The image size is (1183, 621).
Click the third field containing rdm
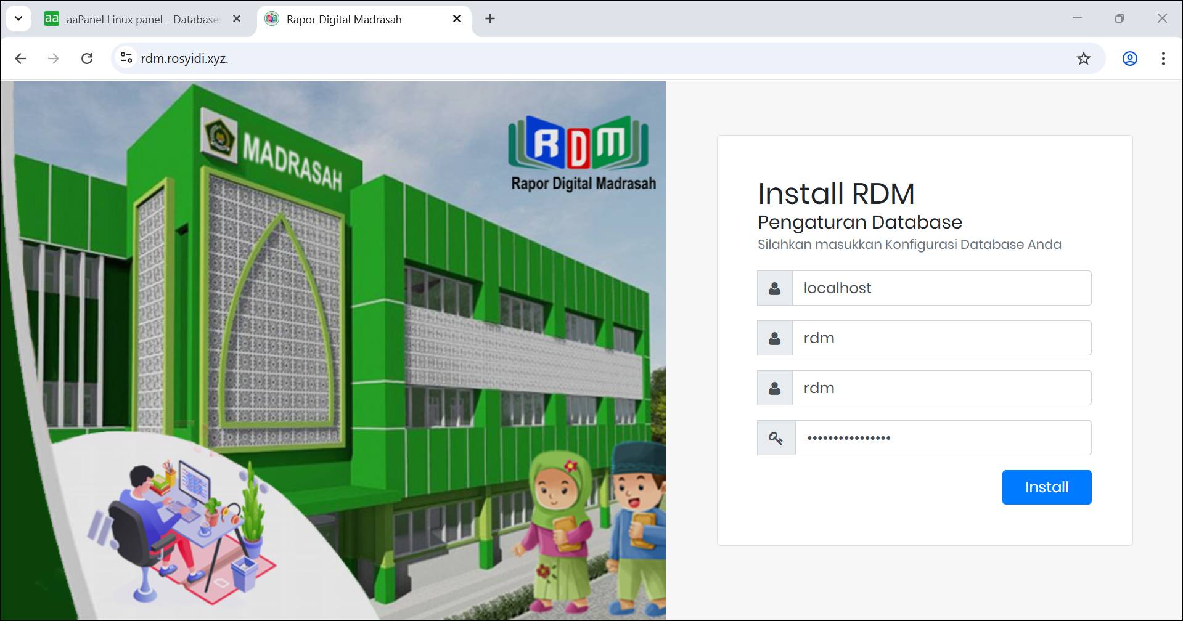[941, 388]
